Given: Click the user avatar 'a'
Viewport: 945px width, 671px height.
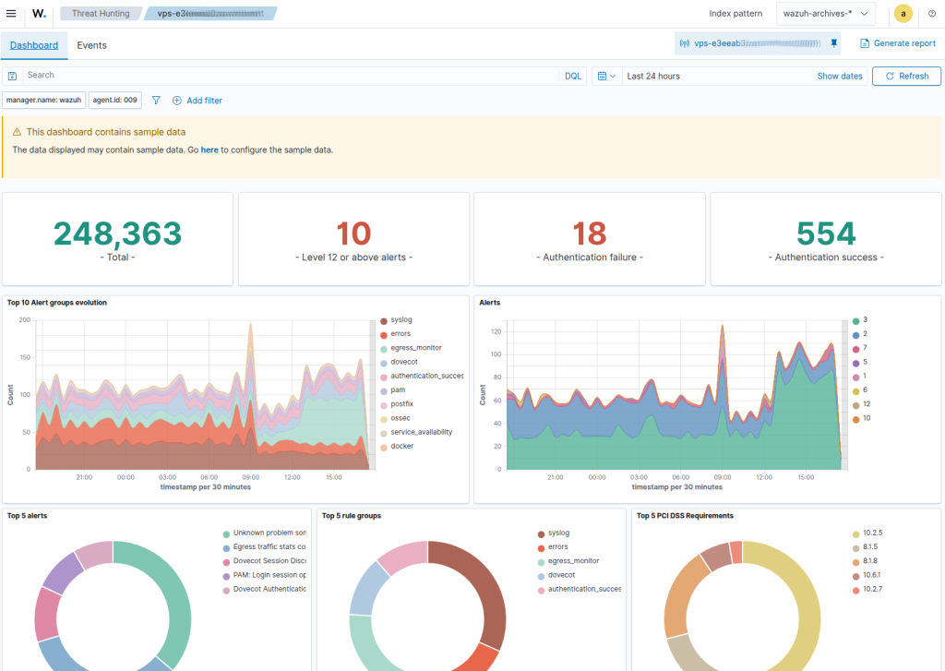Looking at the screenshot, I should (x=903, y=14).
